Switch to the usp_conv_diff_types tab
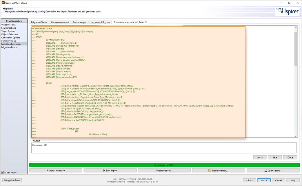This screenshot has width=302, height=186. (100, 22)
